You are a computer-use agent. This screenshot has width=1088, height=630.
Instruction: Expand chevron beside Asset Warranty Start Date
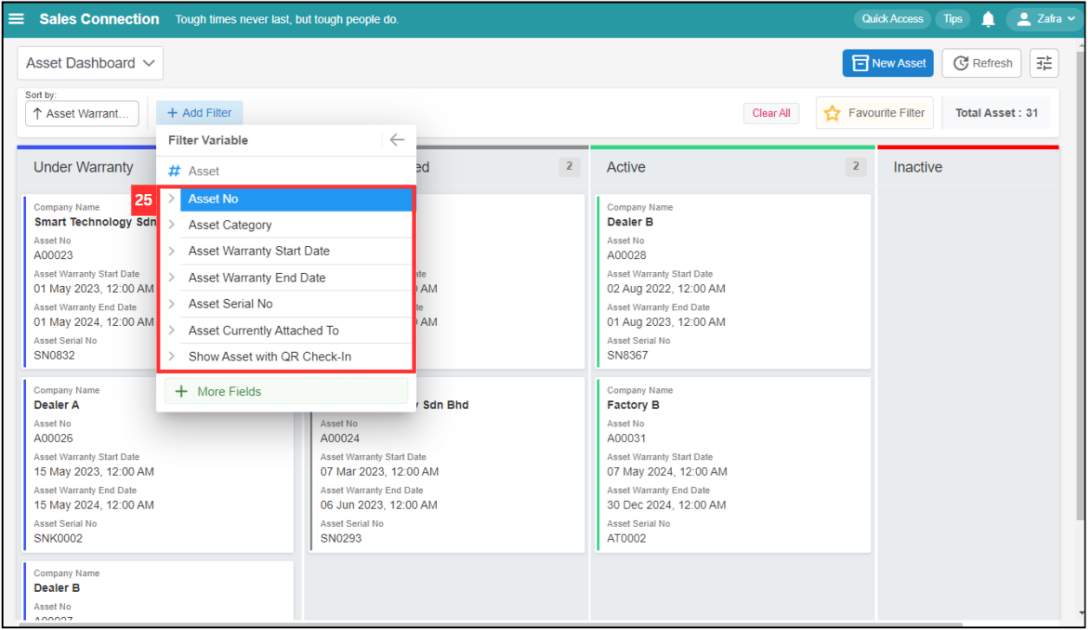coord(171,250)
